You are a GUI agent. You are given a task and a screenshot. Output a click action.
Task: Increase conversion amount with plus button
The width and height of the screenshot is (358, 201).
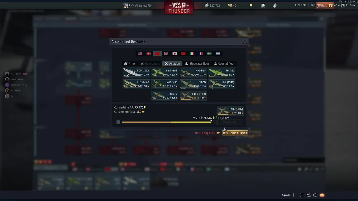215,122
